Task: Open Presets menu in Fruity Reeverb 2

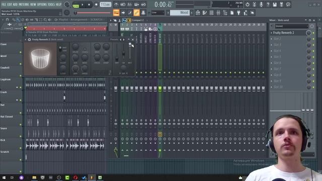Action: tap(114, 39)
